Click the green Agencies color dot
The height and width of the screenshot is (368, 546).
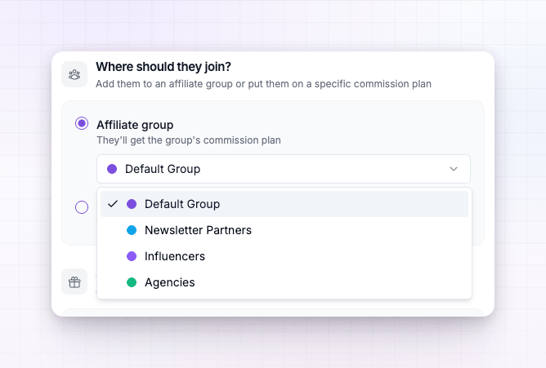pos(132,282)
